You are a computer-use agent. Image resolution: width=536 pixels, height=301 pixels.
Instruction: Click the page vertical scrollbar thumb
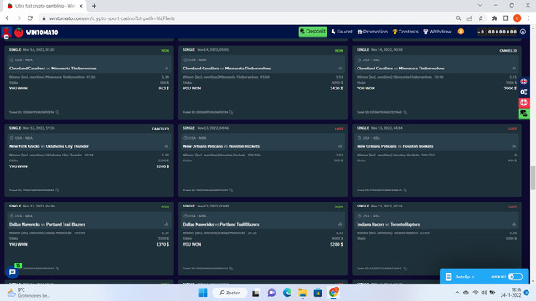(533, 177)
